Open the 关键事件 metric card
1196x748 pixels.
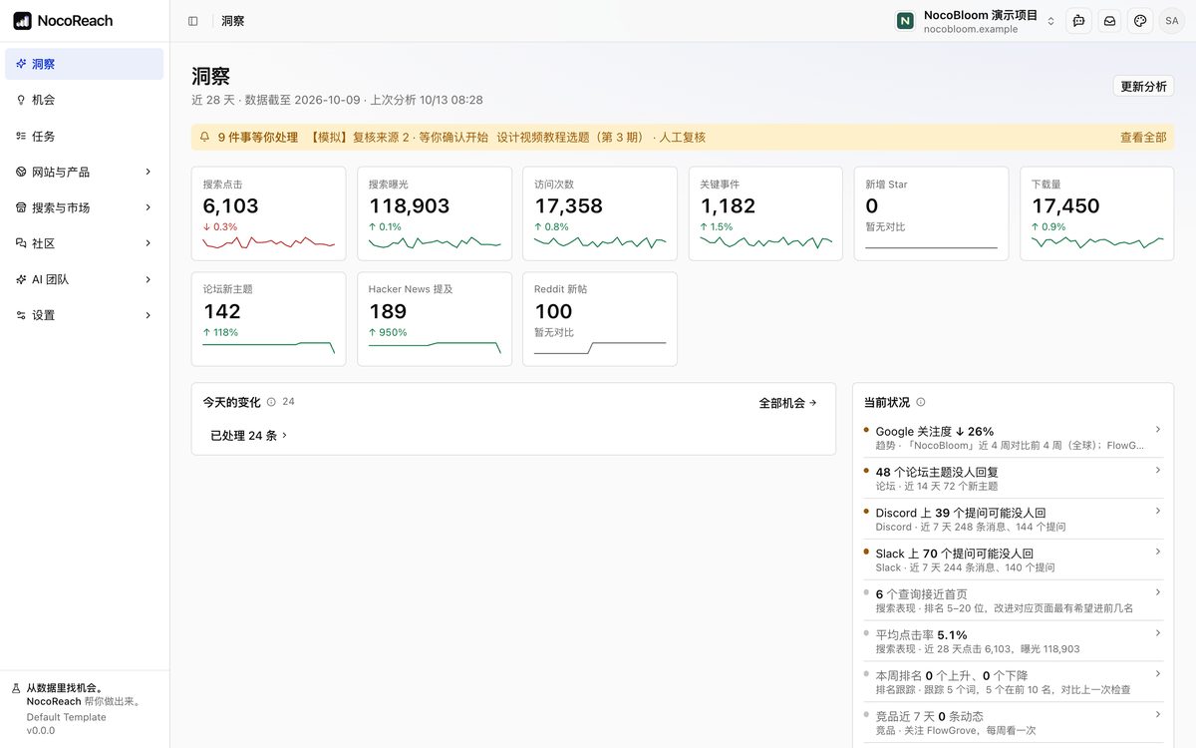tap(765, 213)
